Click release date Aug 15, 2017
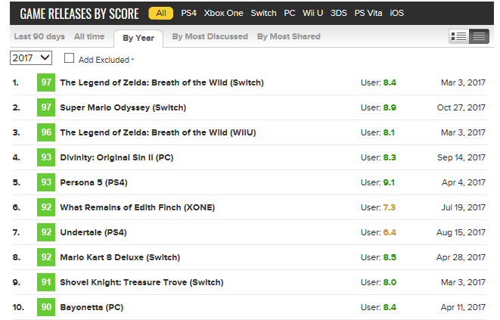 pos(461,232)
